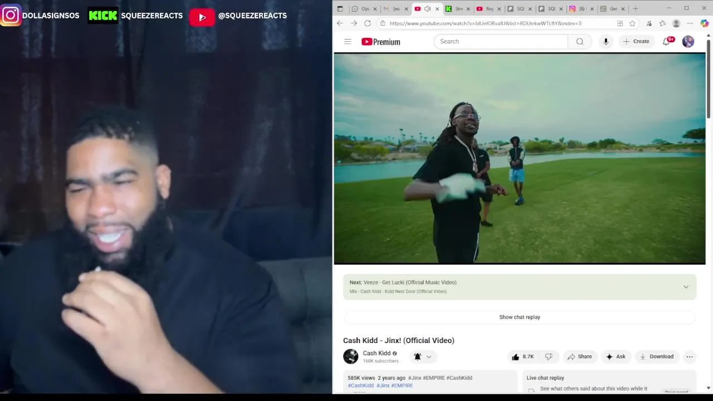Click Show chat replay
Viewport: 713px width, 401px height.
(x=520, y=317)
